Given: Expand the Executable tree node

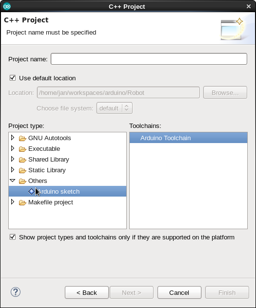Looking at the screenshot, I should coord(13,148).
